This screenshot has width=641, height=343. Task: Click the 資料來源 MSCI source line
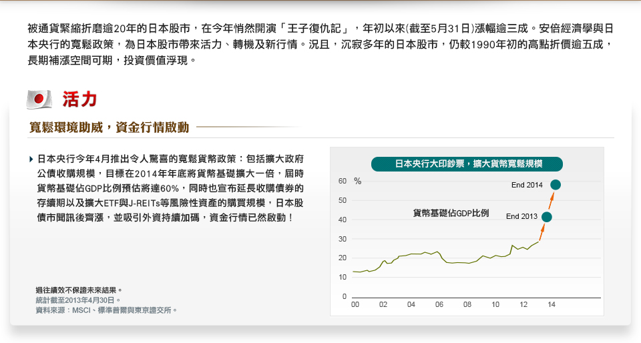coord(106,310)
